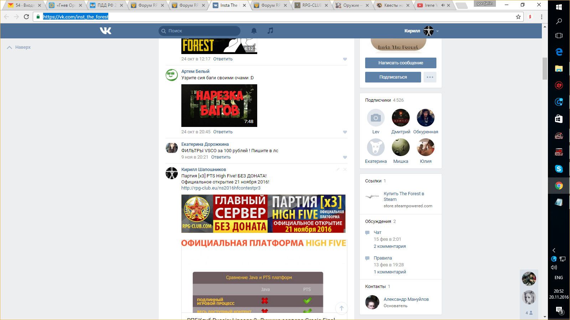Open Кирилл Шапошников's profile name
Image resolution: width=570 pixels, height=320 pixels.
203,170
